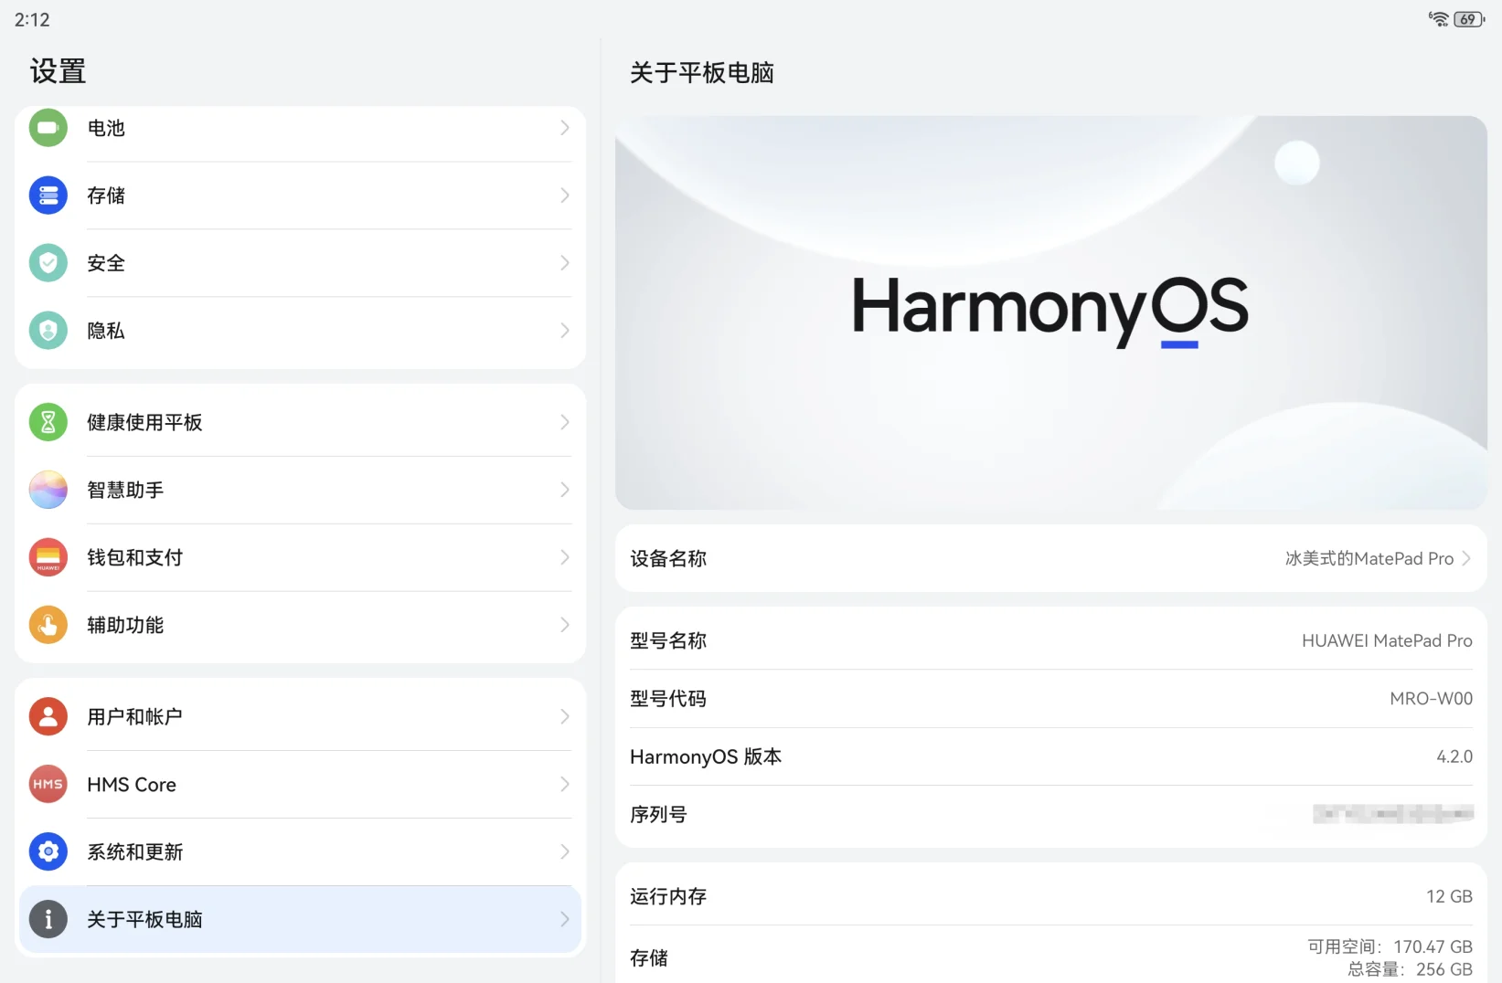Expand the HMS Core row chevron
The width and height of the screenshot is (1502, 983).
tap(565, 784)
